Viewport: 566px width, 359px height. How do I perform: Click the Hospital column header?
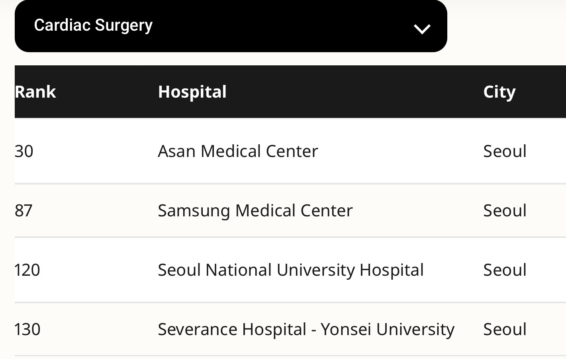(x=192, y=92)
